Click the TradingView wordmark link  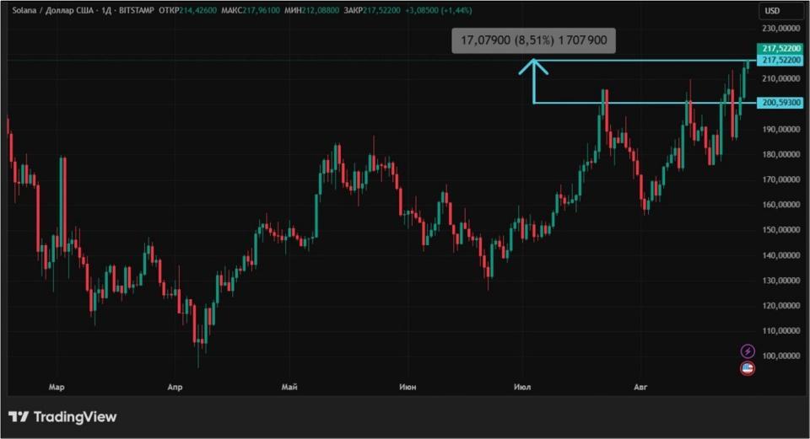pos(75,417)
